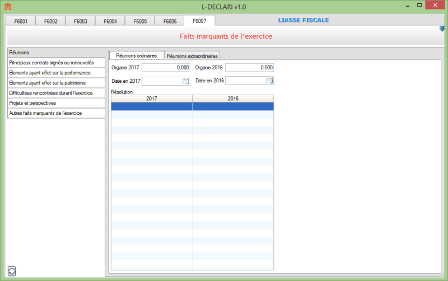Viewport: 448px width, 281px height.
Task: Maximize the L-DECLARI window
Action: pos(419,5)
